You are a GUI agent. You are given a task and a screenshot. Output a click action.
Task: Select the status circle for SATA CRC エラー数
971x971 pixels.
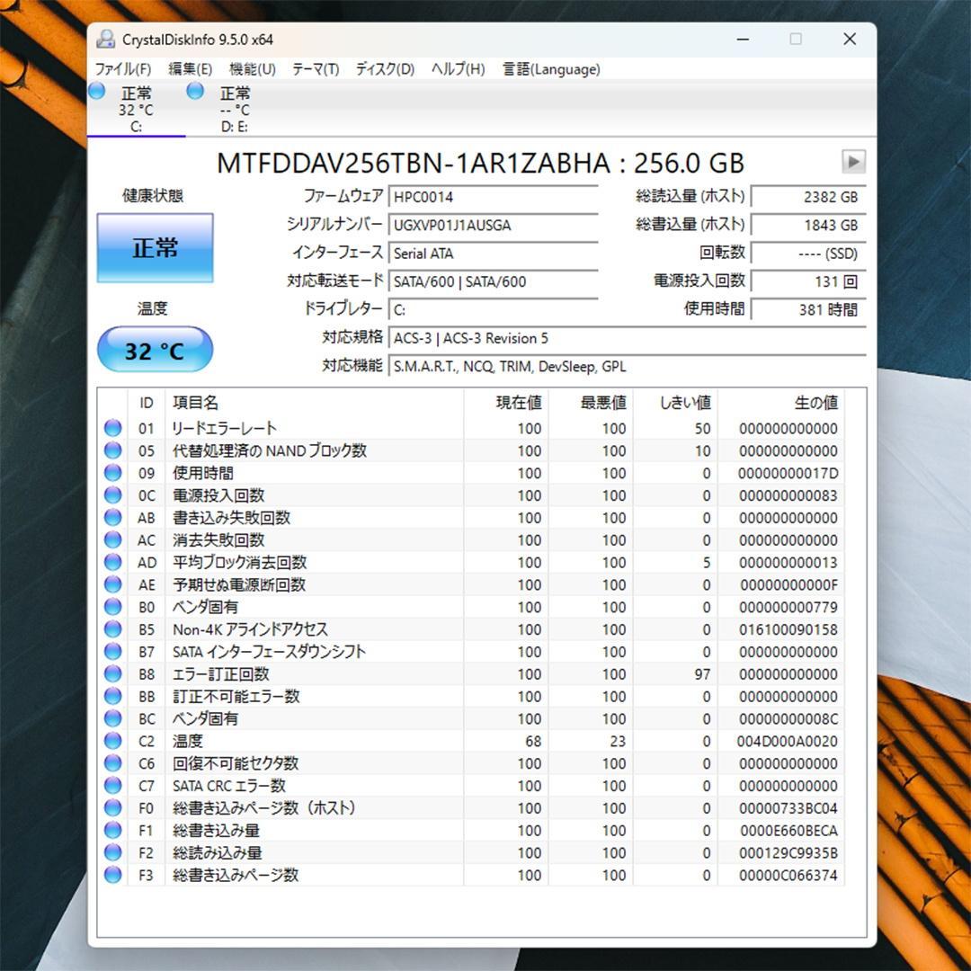112,786
